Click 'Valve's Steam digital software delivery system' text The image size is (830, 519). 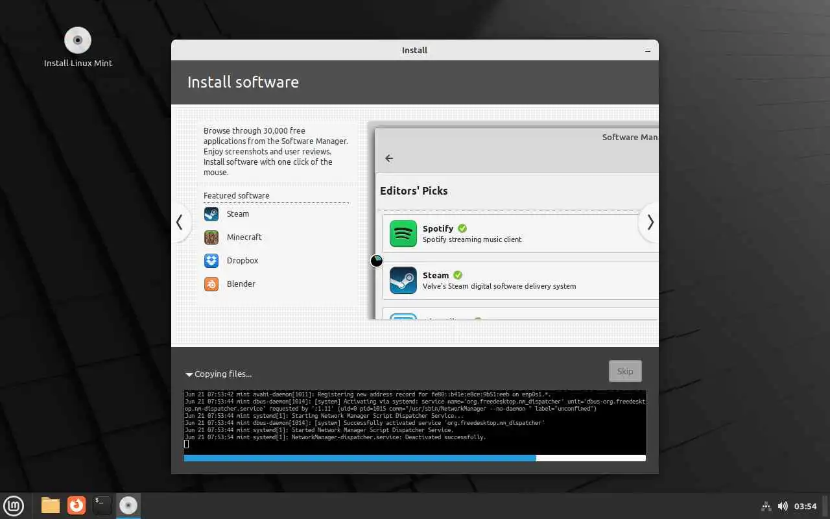click(x=499, y=286)
